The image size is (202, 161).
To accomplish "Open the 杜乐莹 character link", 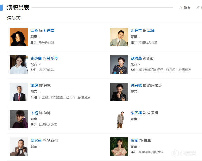I will tap(49, 31).
